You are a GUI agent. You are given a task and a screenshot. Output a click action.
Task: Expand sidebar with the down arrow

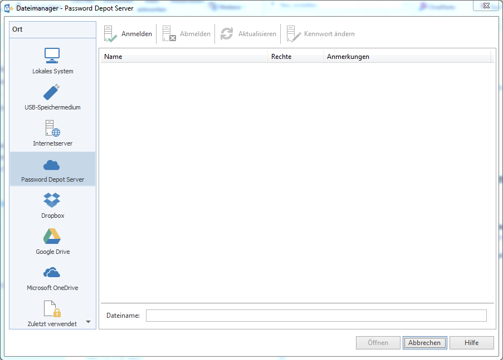[x=88, y=322]
